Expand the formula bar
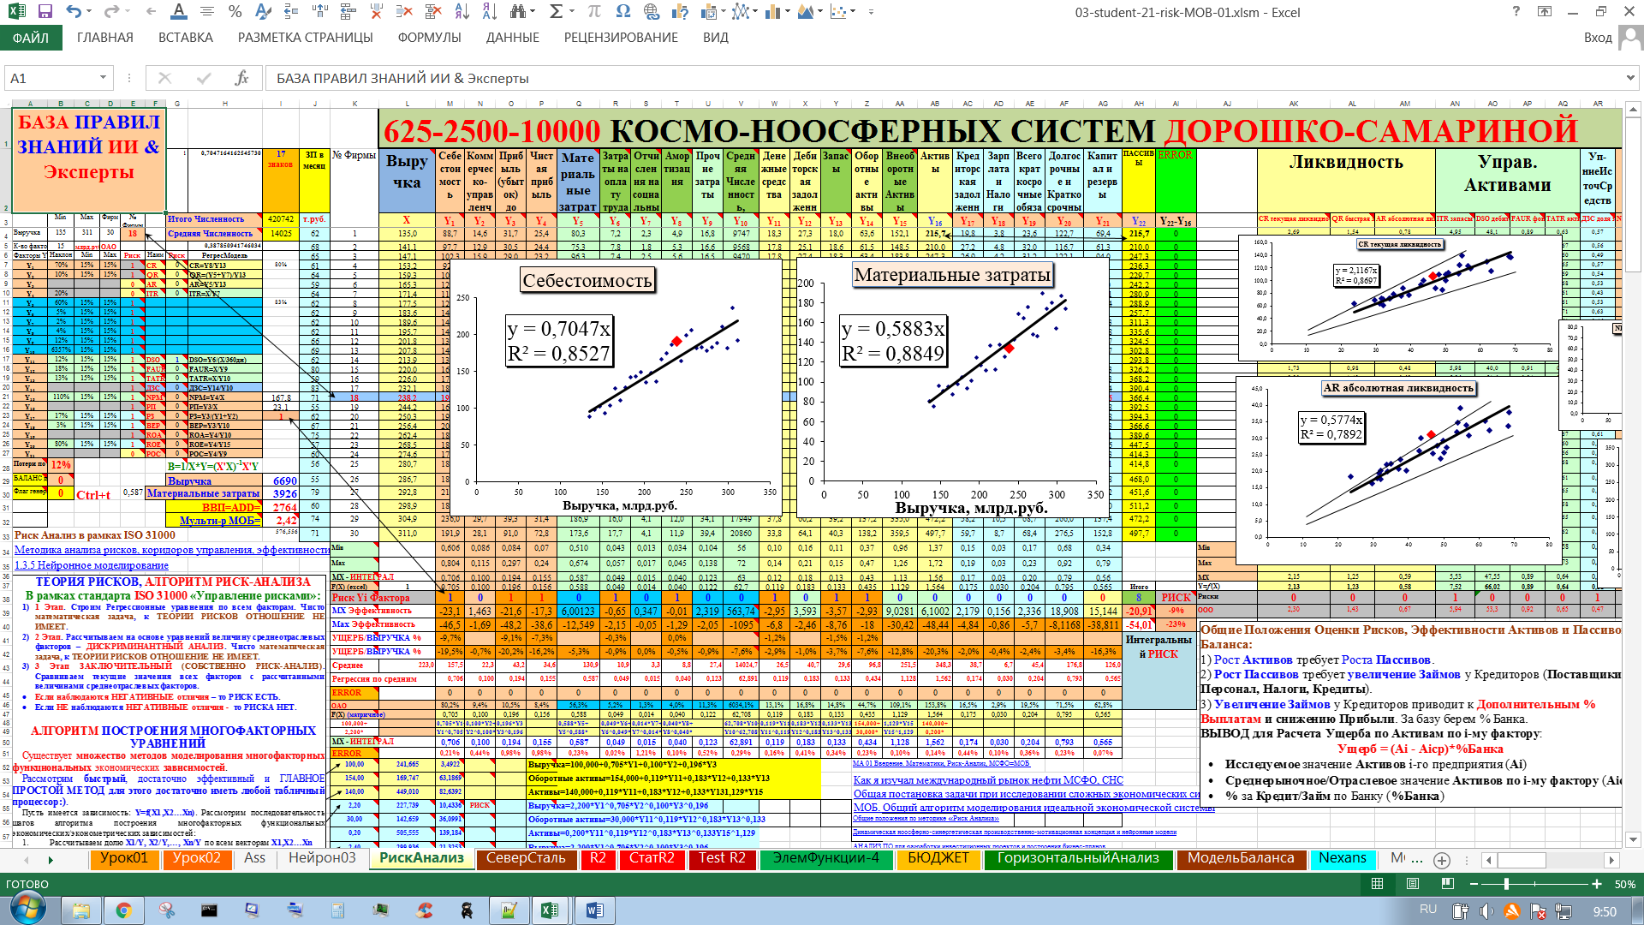Viewport: 1644px width, 925px height. coord(1630,78)
